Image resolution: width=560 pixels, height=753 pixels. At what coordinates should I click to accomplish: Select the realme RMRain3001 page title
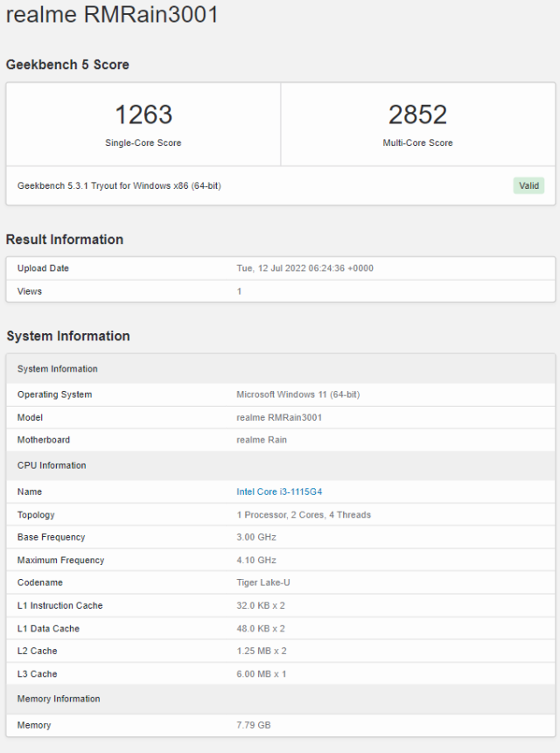click(112, 15)
